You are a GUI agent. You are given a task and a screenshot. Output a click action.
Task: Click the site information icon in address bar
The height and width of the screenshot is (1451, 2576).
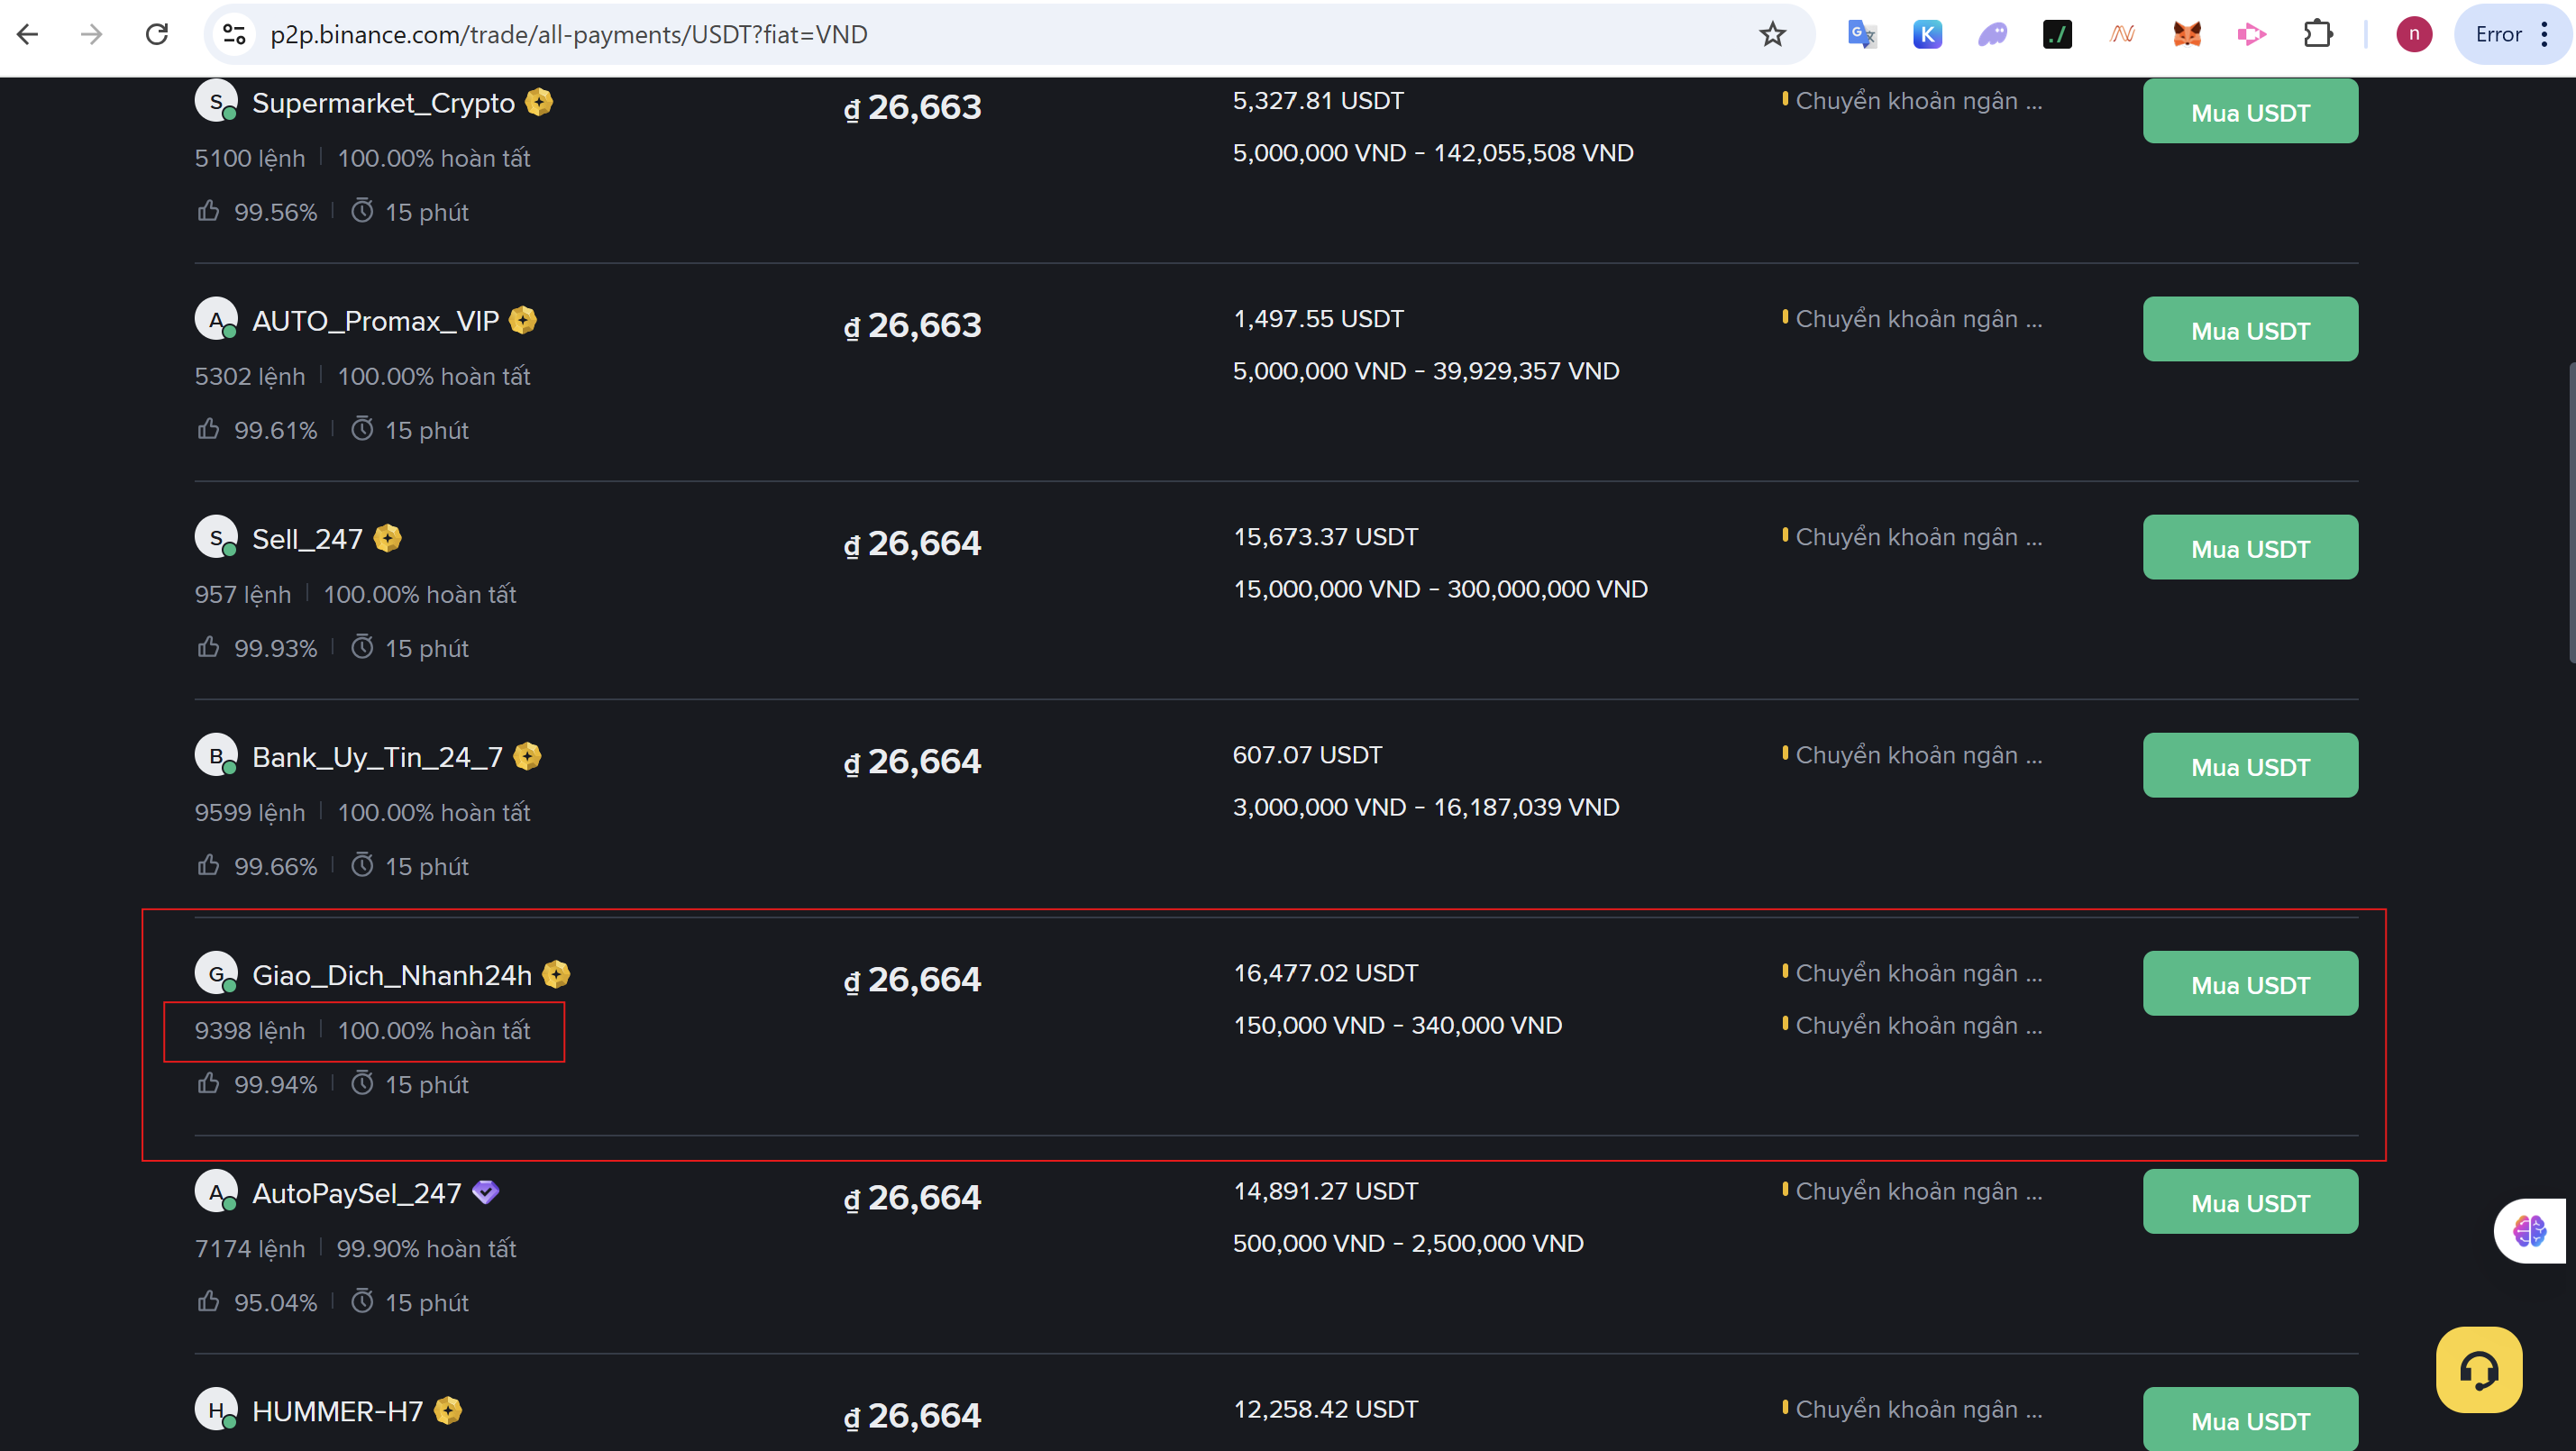[x=234, y=34]
